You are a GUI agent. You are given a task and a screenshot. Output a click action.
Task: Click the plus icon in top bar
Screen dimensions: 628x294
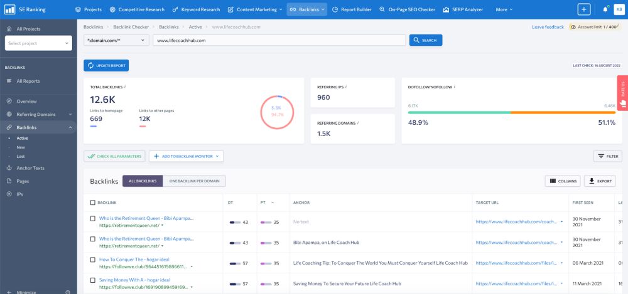coord(584,9)
